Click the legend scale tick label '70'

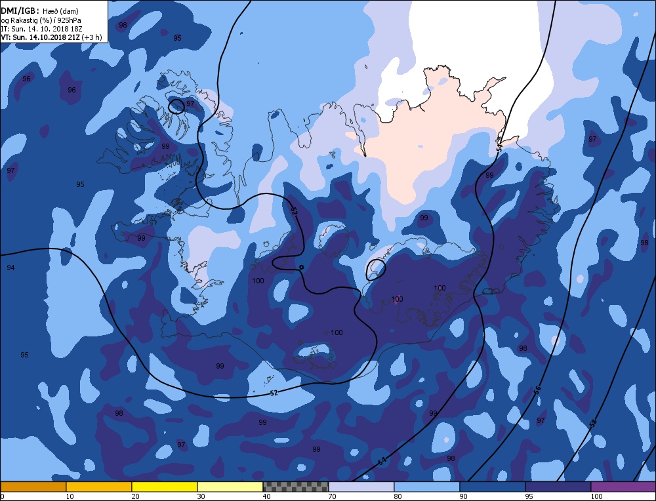point(333,496)
